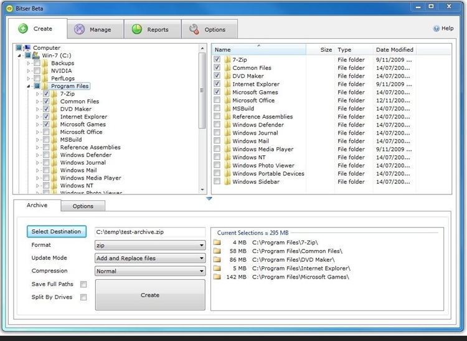467x341 pixels.
Task: Open the Compression level dropdown
Action: click(149, 271)
